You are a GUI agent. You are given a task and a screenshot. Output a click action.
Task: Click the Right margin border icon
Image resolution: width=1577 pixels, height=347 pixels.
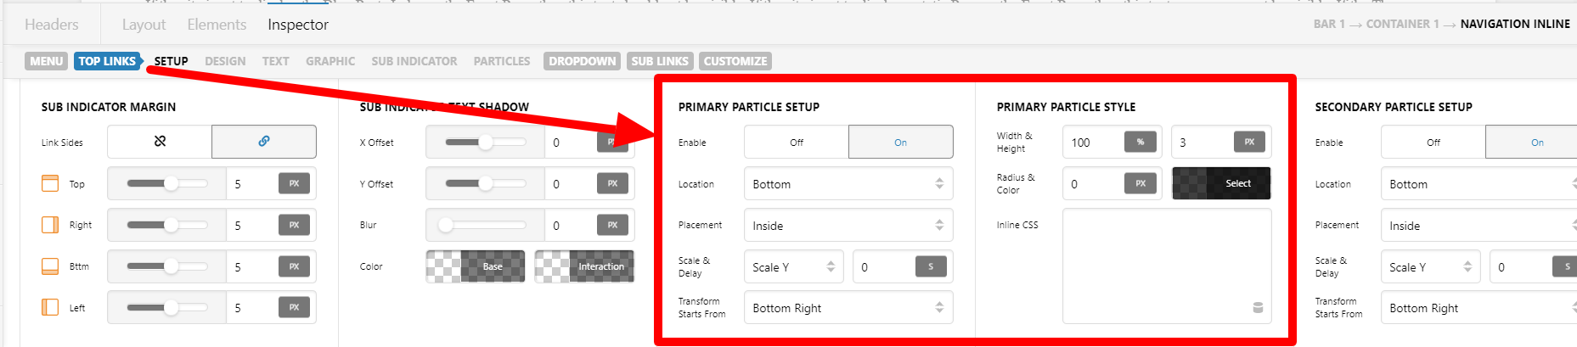(50, 225)
